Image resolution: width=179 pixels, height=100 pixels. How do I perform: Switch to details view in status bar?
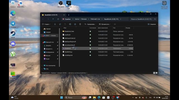pyautogui.click(x=154, y=73)
